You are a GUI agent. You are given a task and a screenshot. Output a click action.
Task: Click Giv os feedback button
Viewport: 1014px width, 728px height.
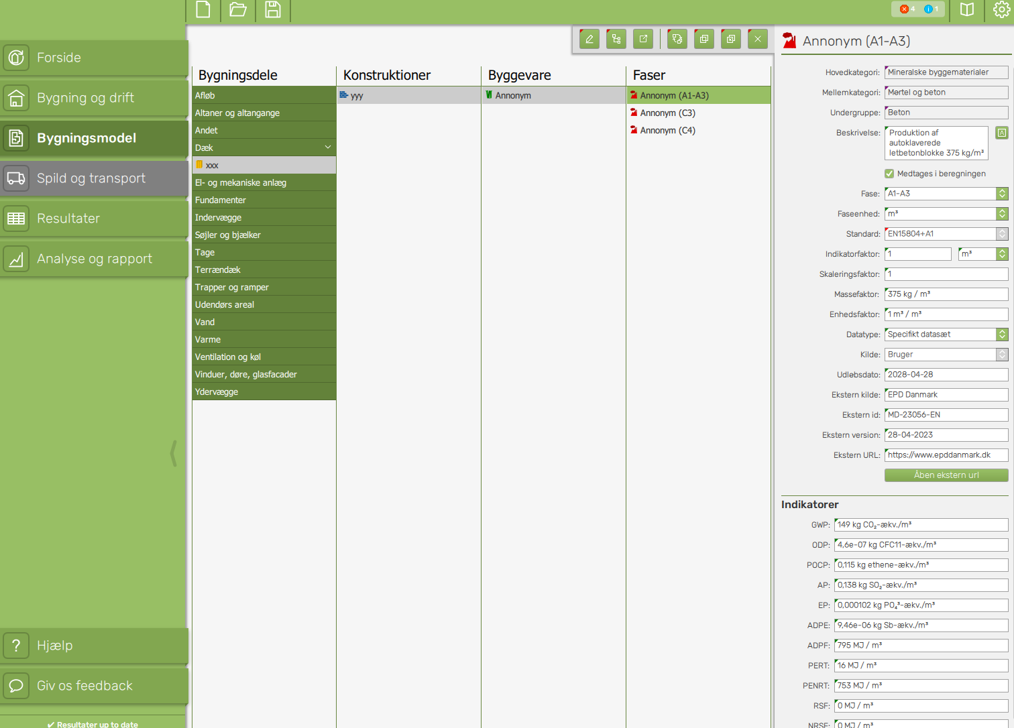tap(94, 686)
